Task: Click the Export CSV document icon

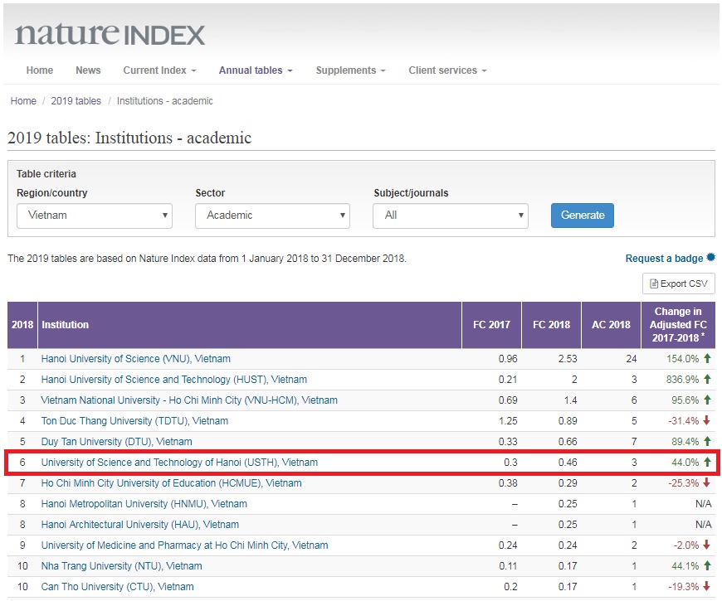Action: [x=654, y=284]
